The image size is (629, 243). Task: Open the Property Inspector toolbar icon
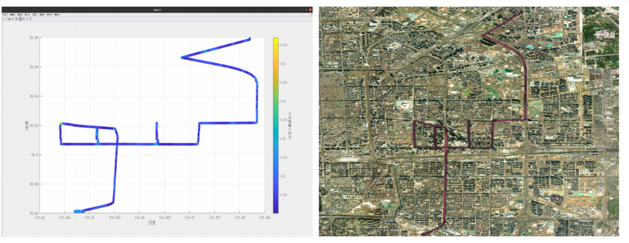pyautogui.click(x=30, y=19)
